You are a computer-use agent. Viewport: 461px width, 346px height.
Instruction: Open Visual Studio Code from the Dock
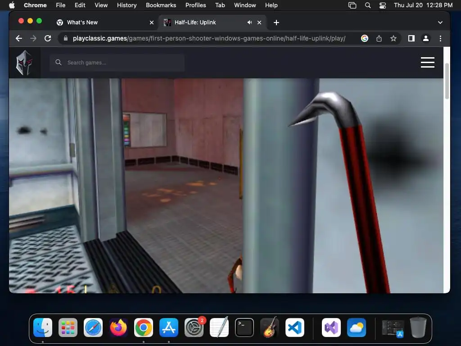(x=295, y=328)
